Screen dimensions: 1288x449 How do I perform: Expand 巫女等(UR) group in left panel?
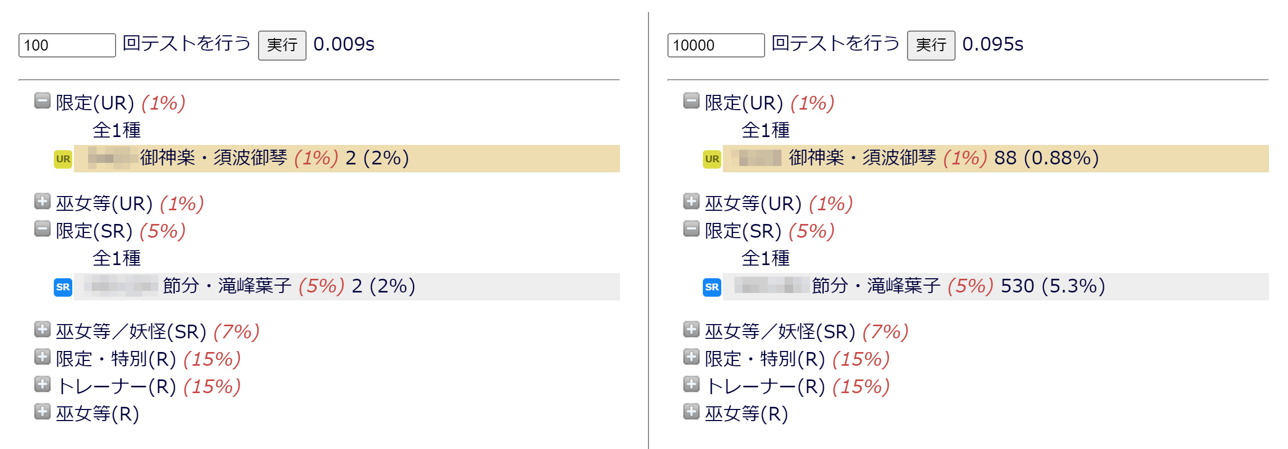(42, 201)
